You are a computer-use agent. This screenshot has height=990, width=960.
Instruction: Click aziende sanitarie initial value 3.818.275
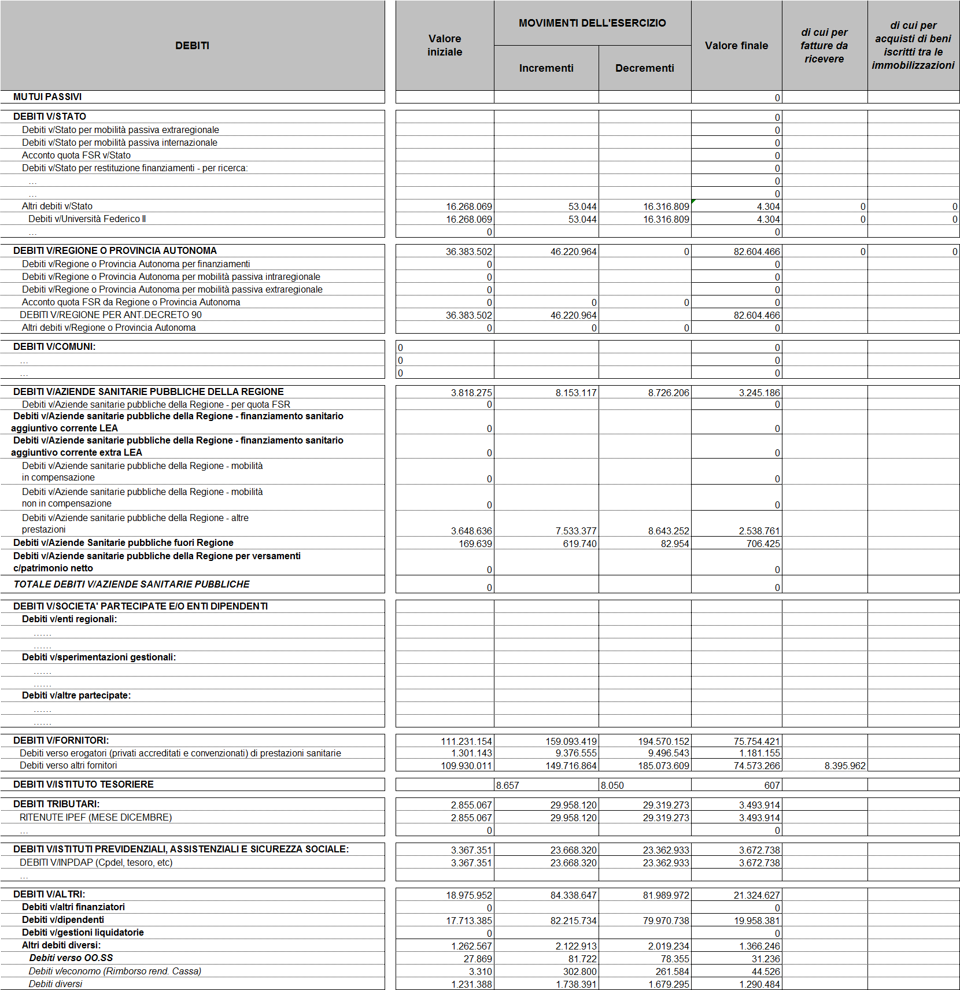click(471, 393)
